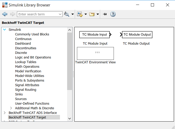This screenshot has width=175, height=129.
Task: Select Sources library
Action: point(21,99)
